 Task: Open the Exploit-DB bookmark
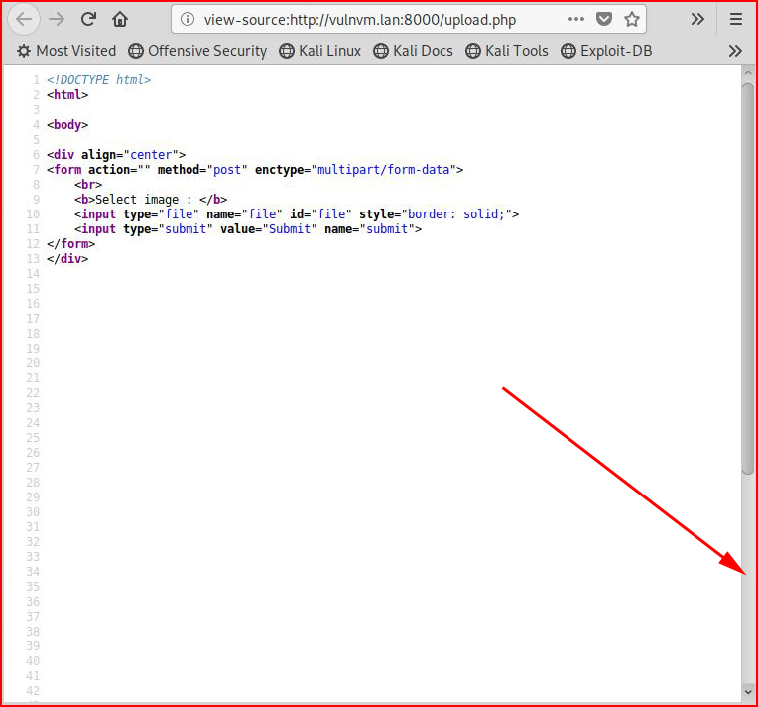point(606,51)
